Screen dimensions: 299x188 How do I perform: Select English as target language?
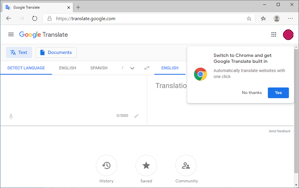tap(170, 68)
